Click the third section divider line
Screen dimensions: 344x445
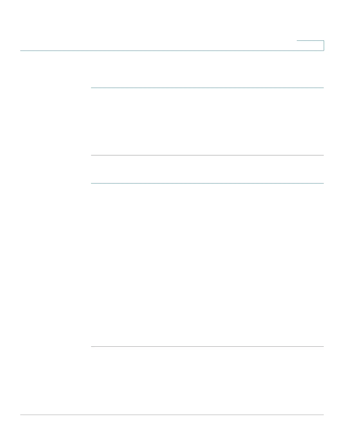(x=207, y=183)
